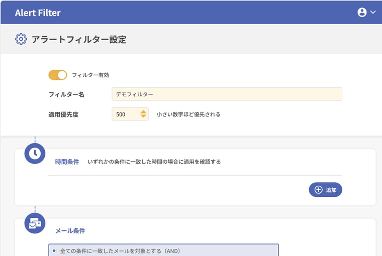This screenshot has width=382, height=256.
Task: Click the フィルター有効 label text
Action: pyautogui.click(x=90, y=75)
